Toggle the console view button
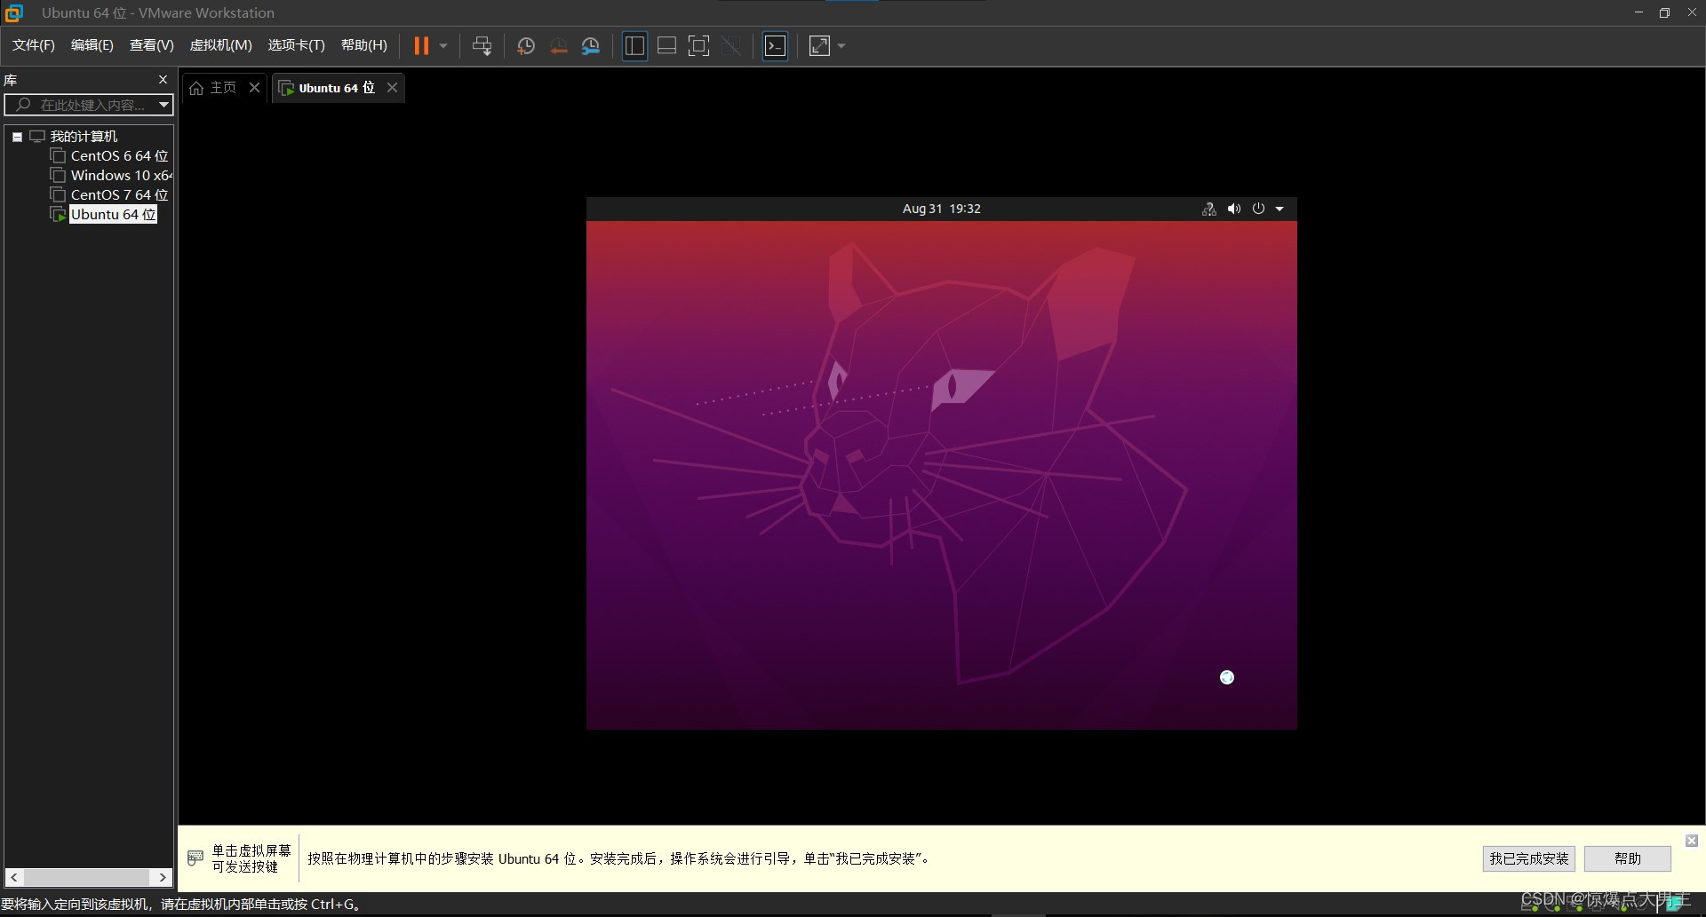 pos(776,46)
